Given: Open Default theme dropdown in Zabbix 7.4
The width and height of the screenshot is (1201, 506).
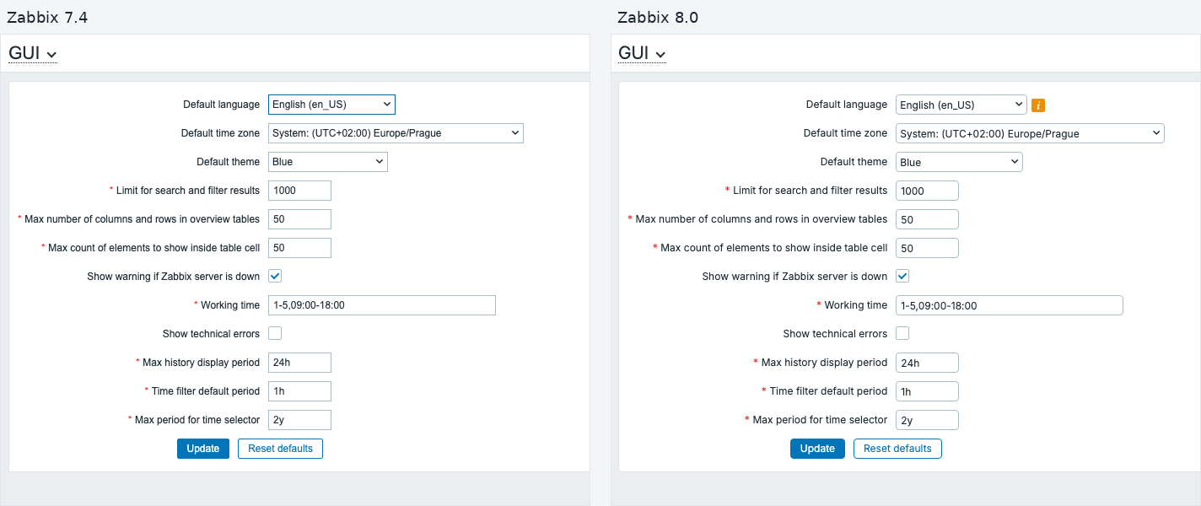Looking at the screenshot, I should tap(328, 162).
